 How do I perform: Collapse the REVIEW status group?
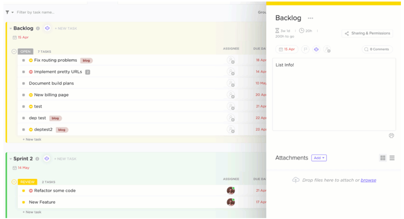14,182
